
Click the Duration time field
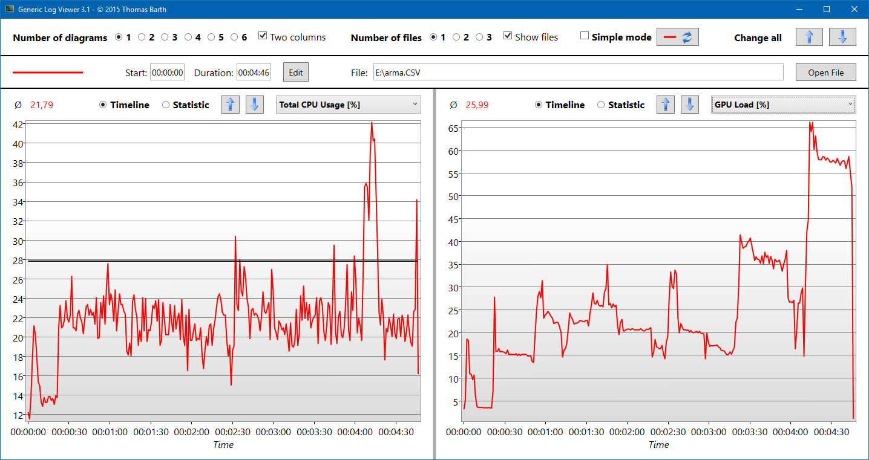coord(254,73)
